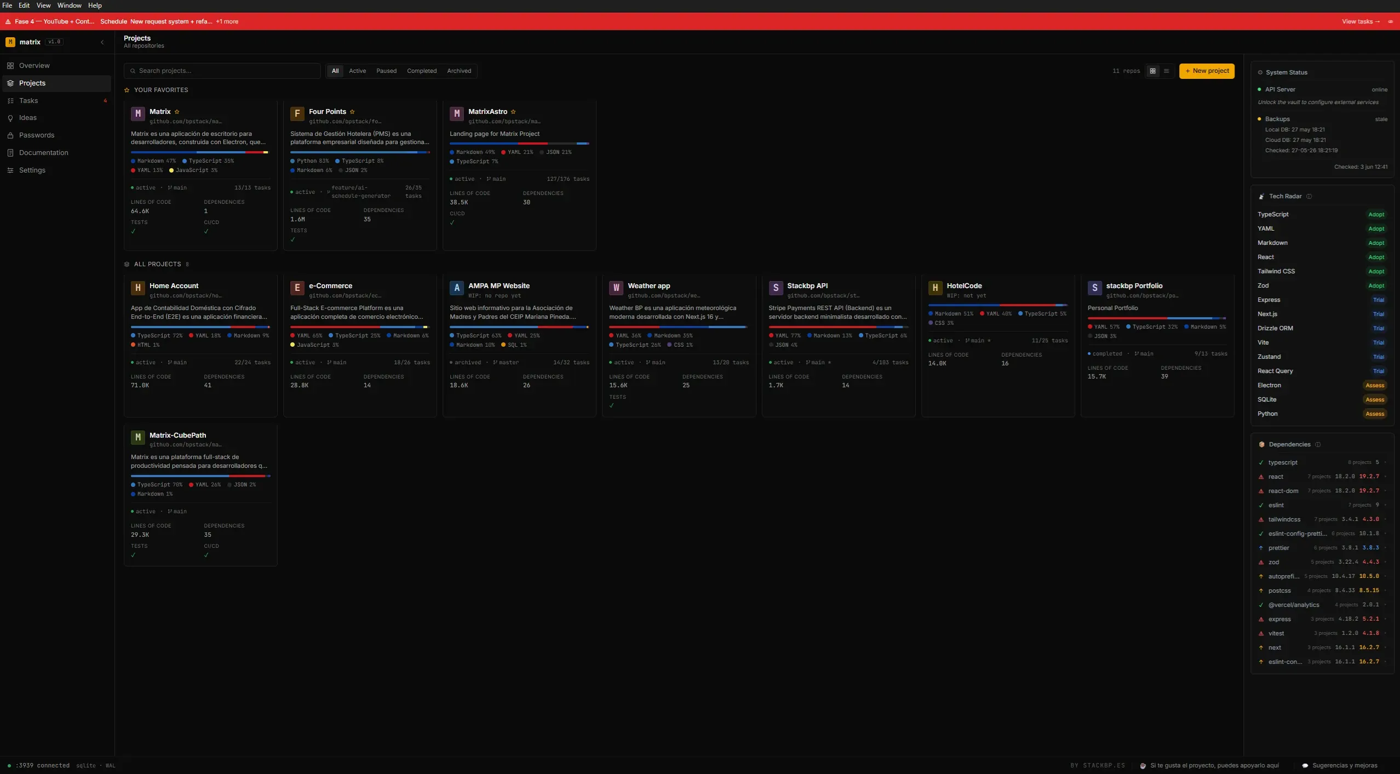
Task: Click the Weather app 'W' avatar
Action: [616, 288]
